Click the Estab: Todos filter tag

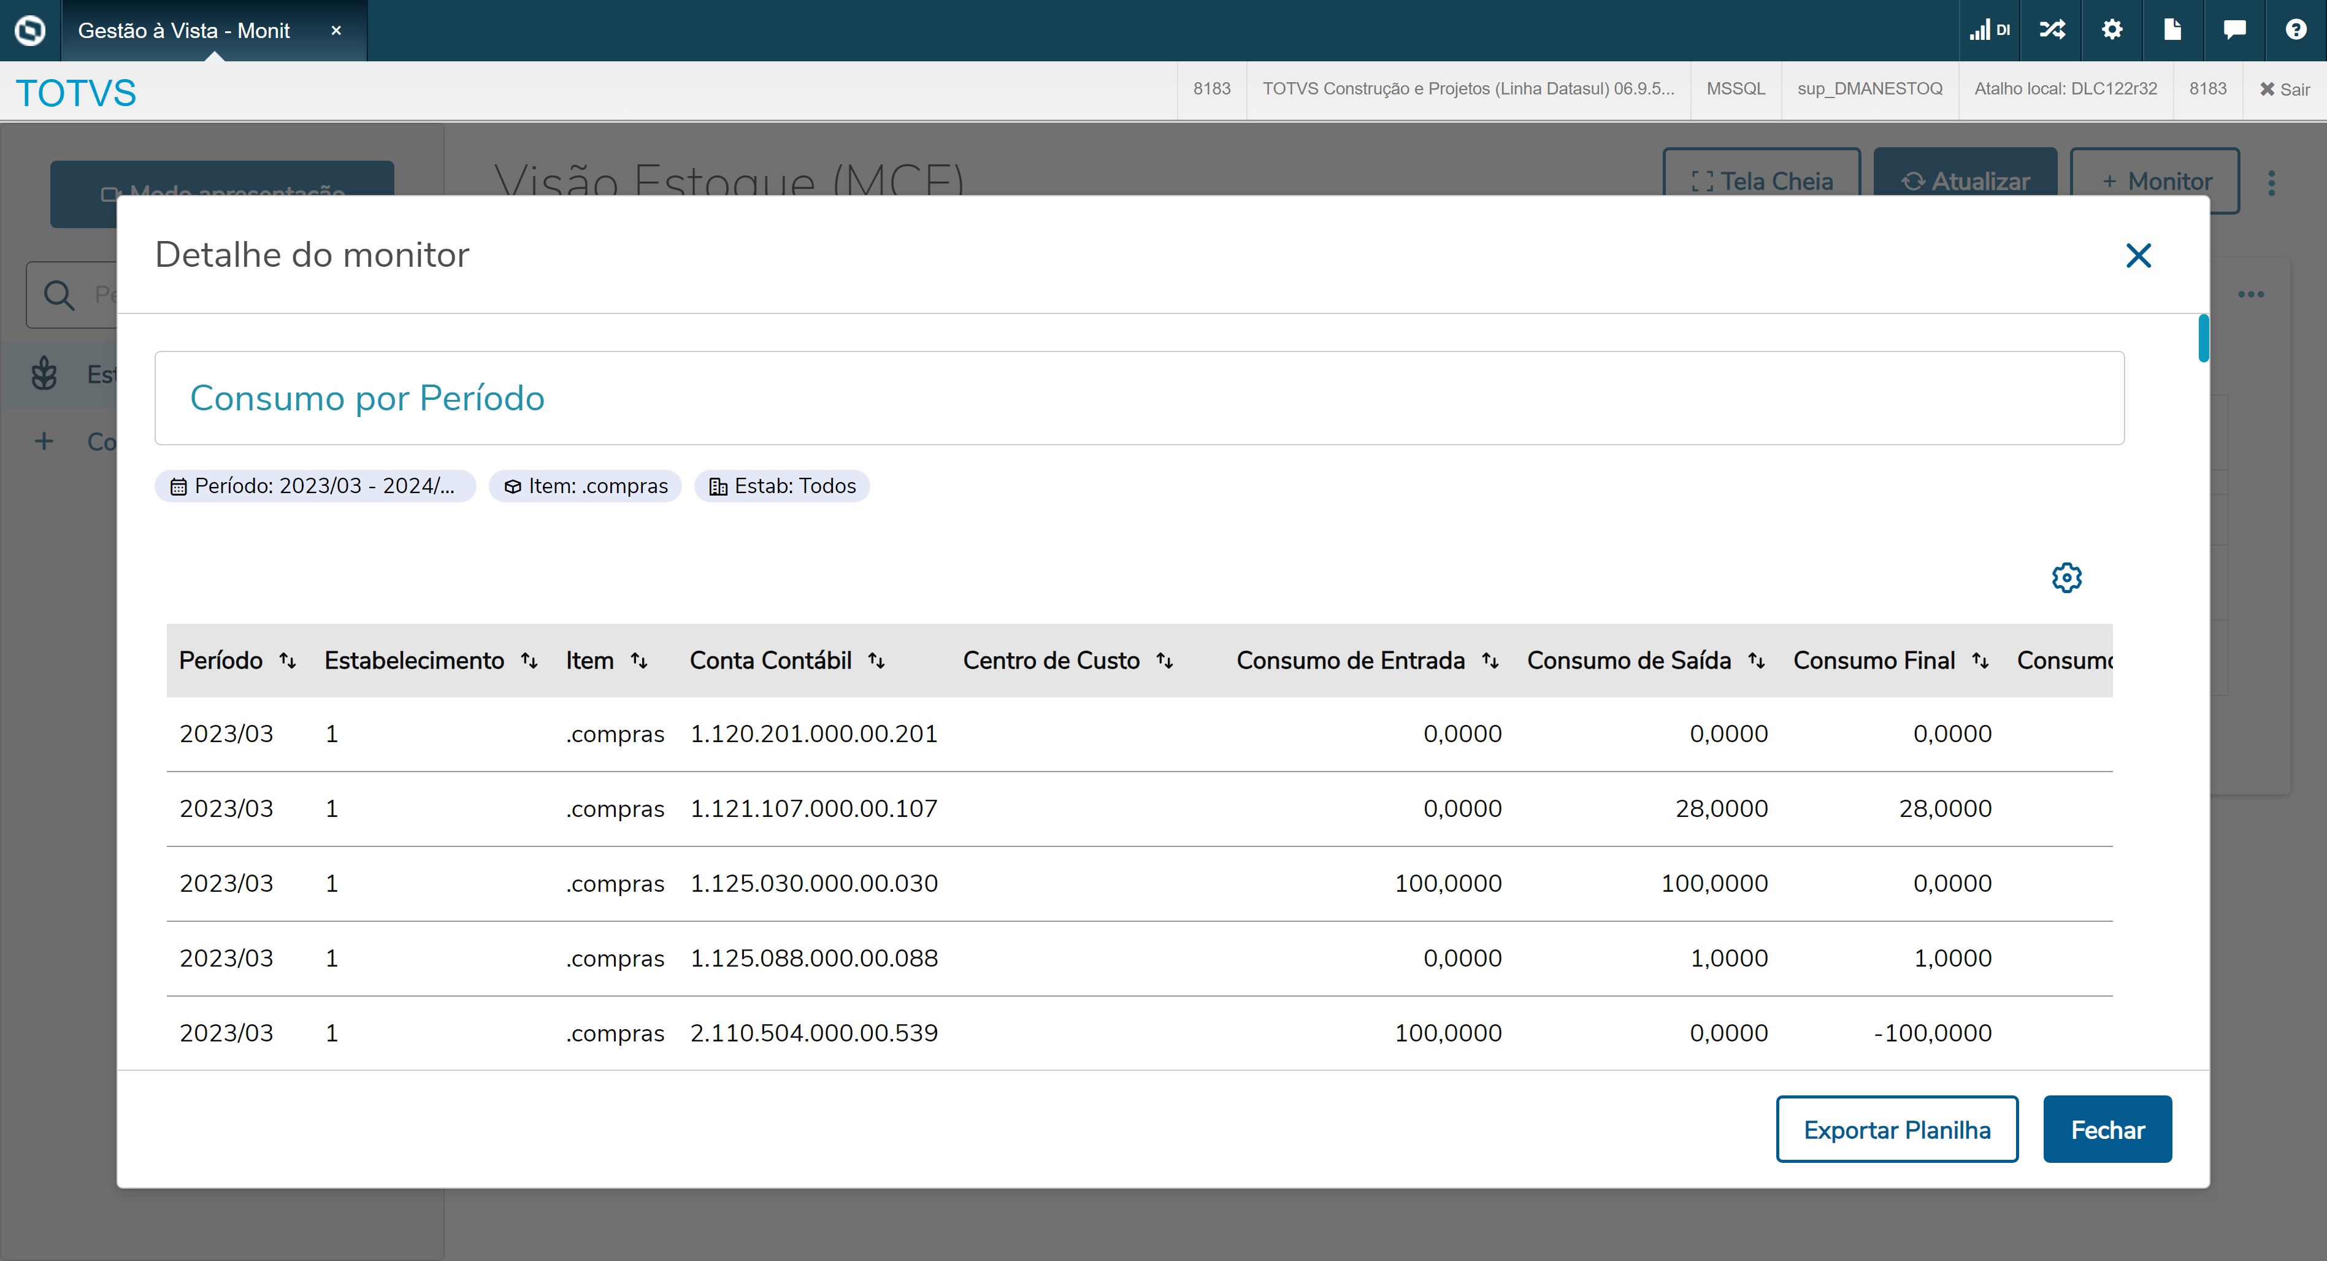[x=781, y=486]
